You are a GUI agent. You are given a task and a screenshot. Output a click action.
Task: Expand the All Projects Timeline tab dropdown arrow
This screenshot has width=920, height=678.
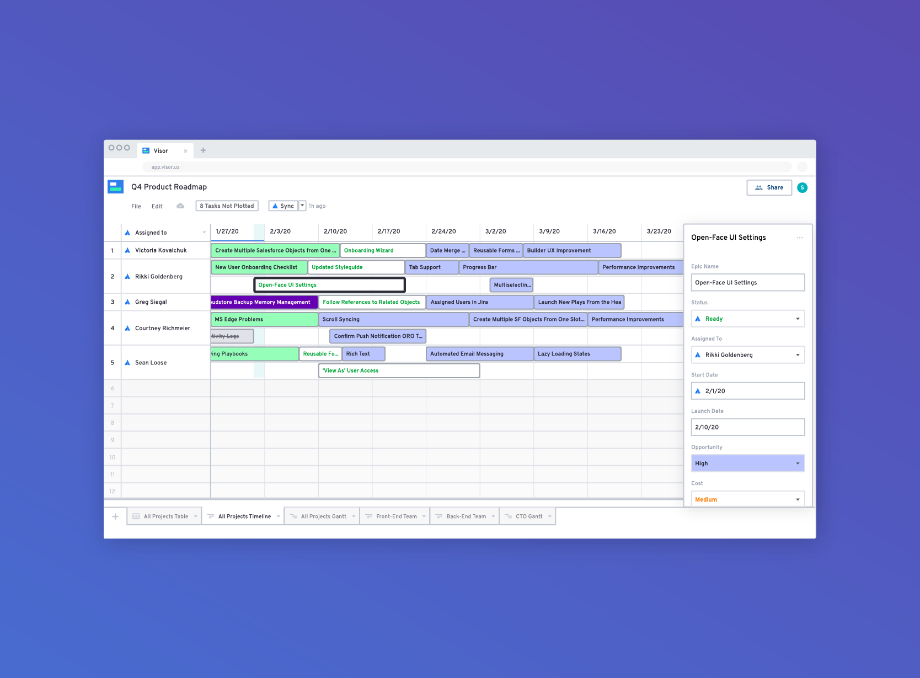point(278,516)
